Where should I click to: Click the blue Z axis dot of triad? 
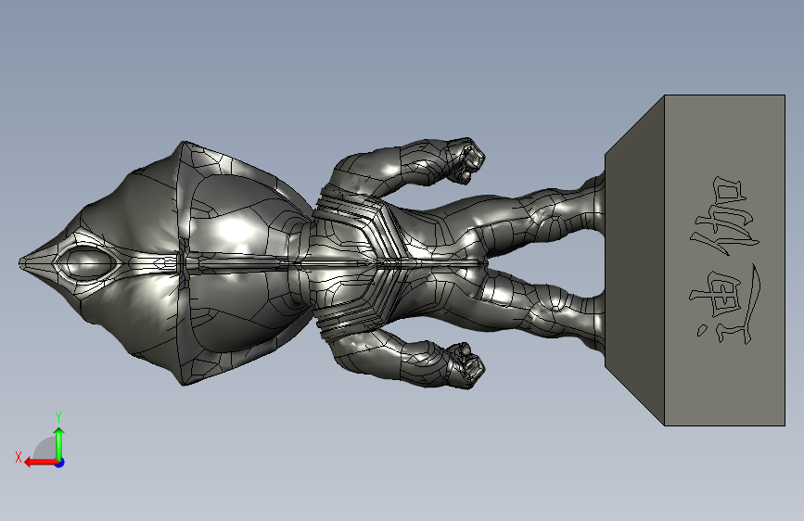(x=60, y=463)
